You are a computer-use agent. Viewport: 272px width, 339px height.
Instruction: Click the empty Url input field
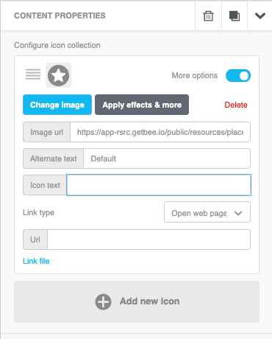coord(148,240)
